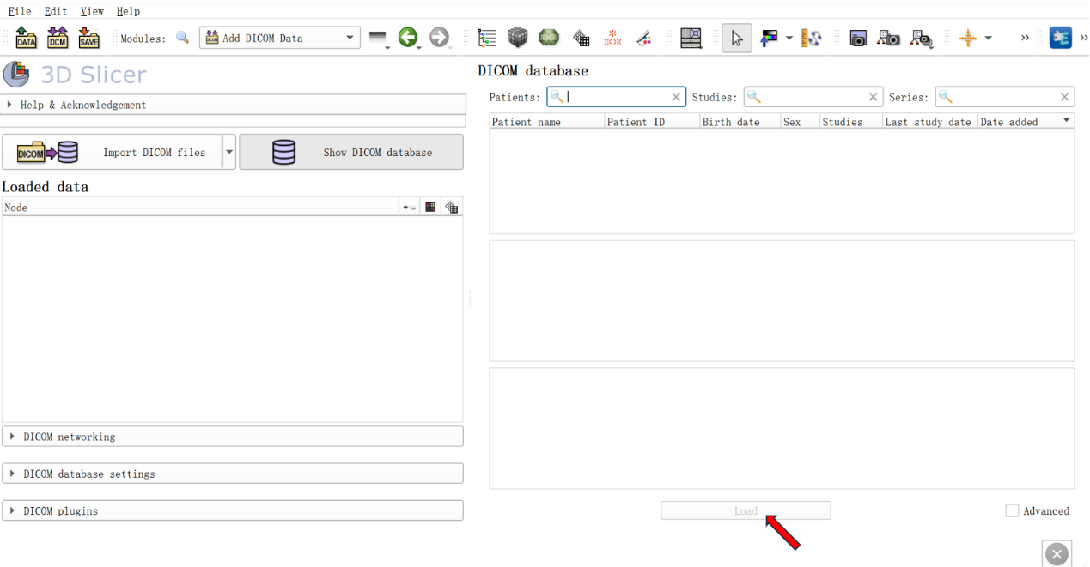Open patient table column options arrow
The image size is (1090, 567).
pos(1067,121)
